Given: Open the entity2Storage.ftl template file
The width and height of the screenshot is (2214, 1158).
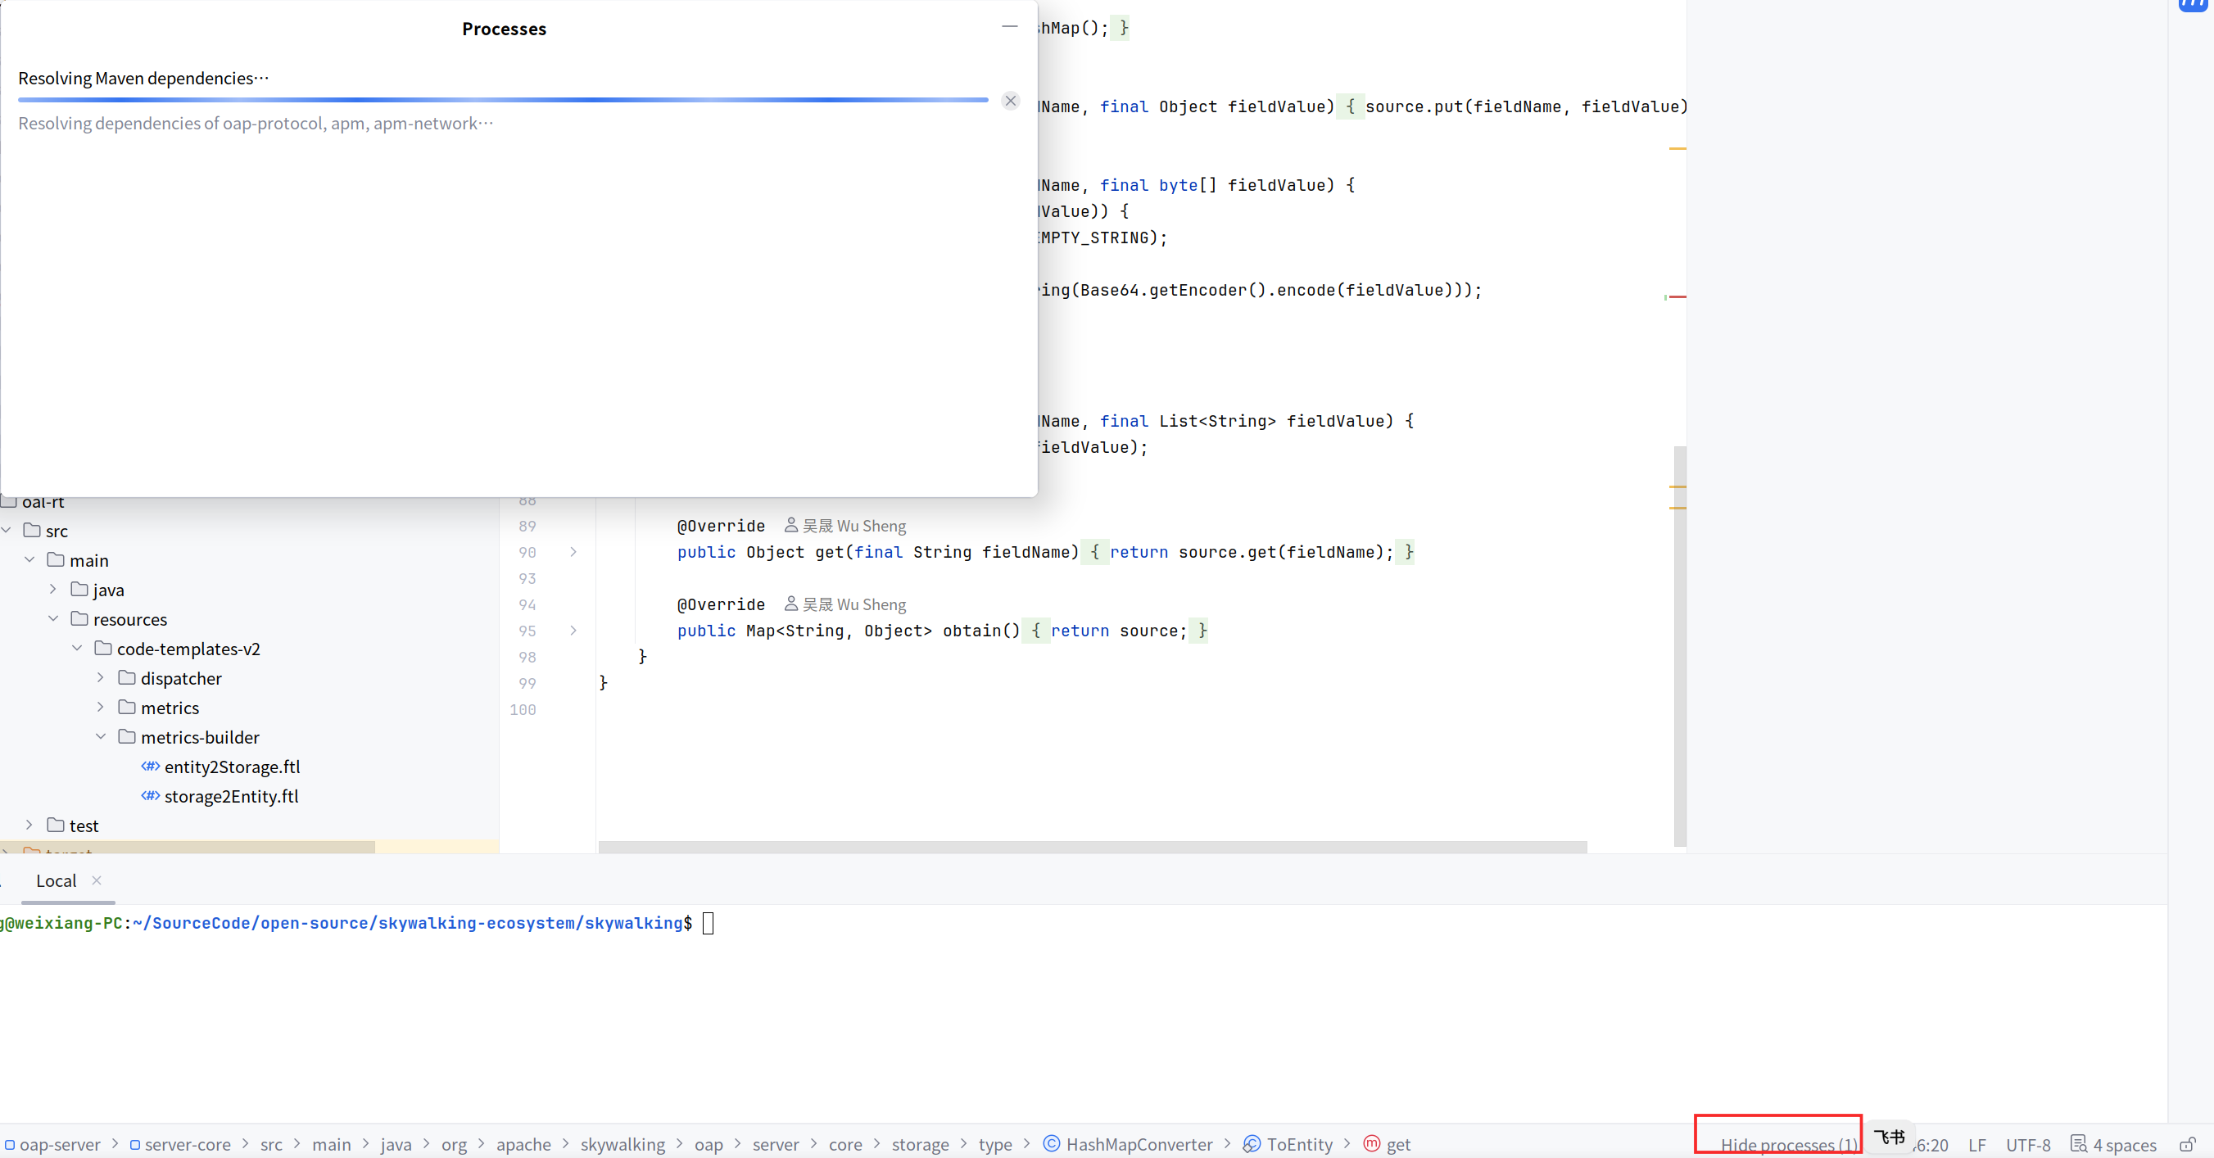Looking at the screenshot, I should [x=231, y=767].
